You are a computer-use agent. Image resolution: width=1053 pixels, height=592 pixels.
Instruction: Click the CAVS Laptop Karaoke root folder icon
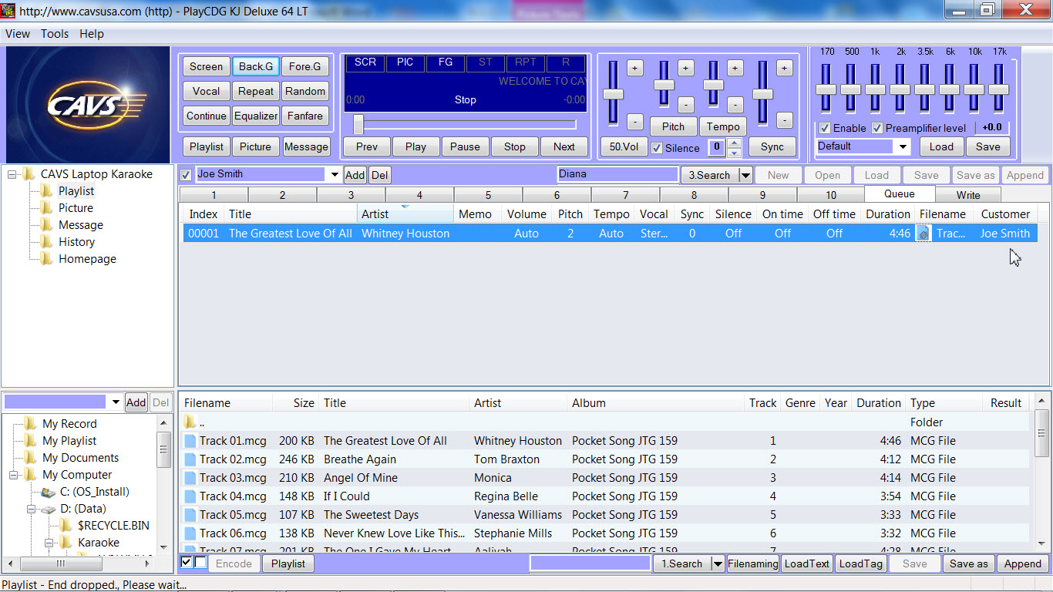(29, 174)
